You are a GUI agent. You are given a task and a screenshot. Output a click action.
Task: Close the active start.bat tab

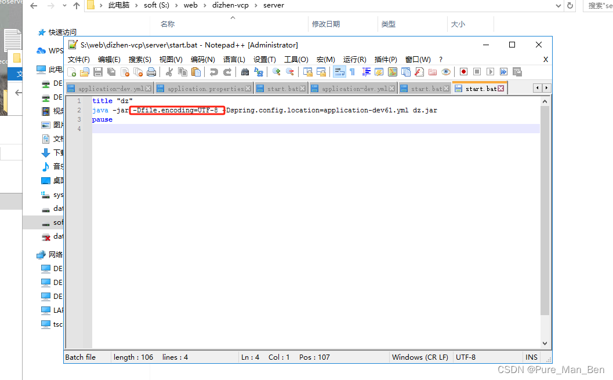pyautogui.click(x=501, y=89)
